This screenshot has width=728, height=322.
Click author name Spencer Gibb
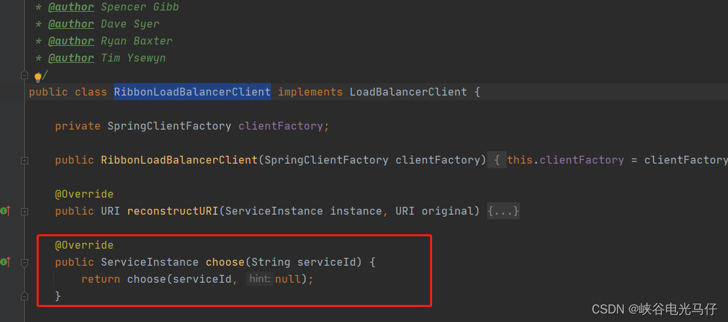(139, 7)
